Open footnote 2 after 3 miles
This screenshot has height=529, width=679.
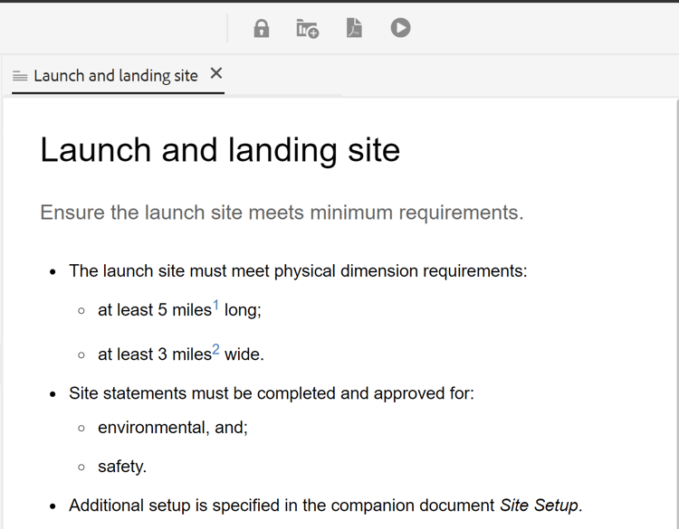tap(215, 349)
